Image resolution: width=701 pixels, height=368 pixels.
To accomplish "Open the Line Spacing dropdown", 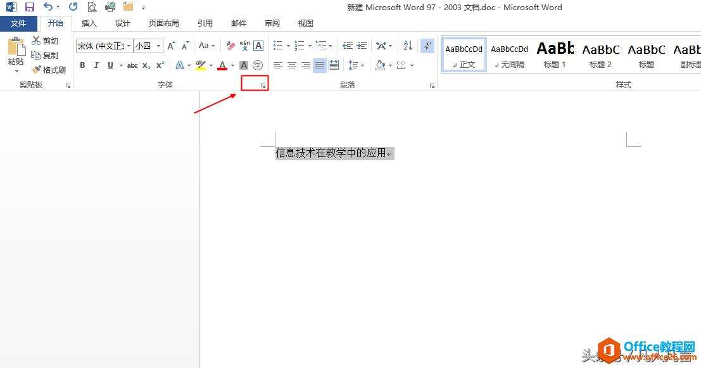I will pyautogui.click(x=361, y=65).
